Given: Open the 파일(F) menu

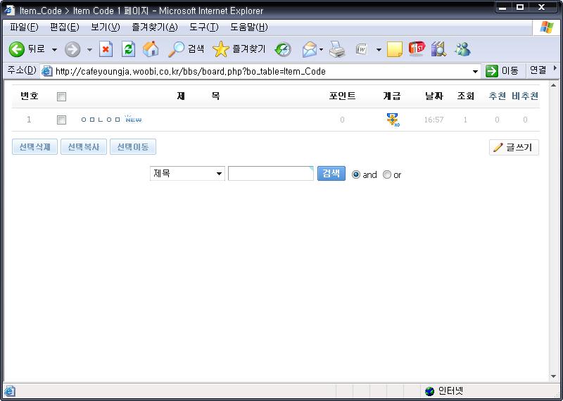Looking at the screenshot, I should pyautogui.click(x=24, y=27).
